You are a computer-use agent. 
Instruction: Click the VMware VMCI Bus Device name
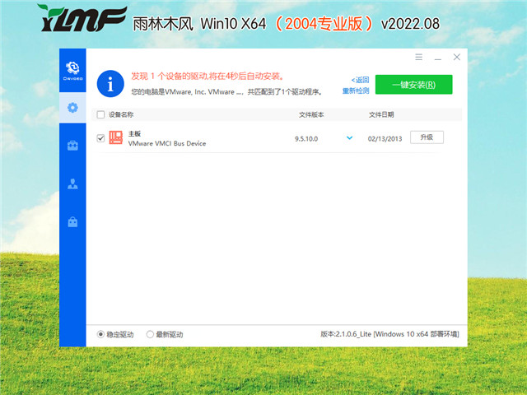(167, 143)
